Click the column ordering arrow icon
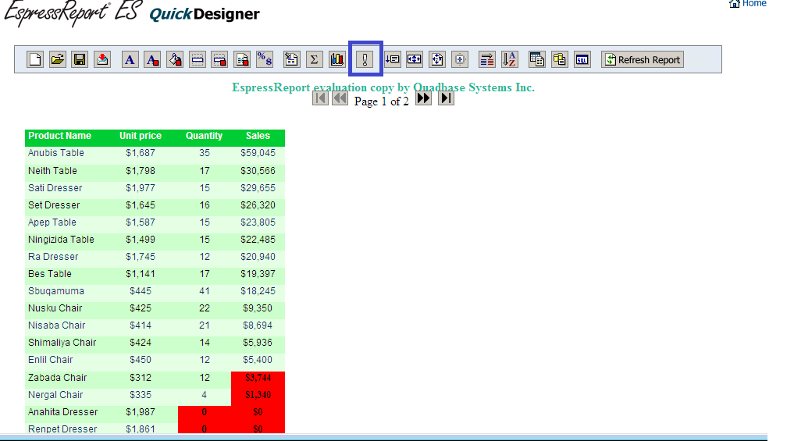The height and width of the screenshot is (441, 794). click(x=487, y=60)
